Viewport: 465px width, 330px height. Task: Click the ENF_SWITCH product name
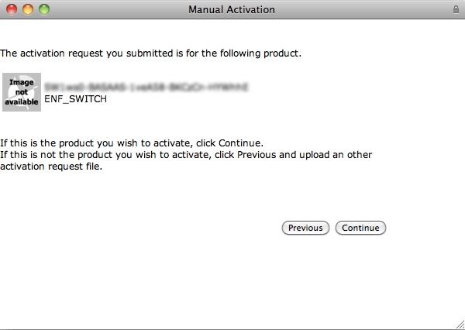(75, 99)
